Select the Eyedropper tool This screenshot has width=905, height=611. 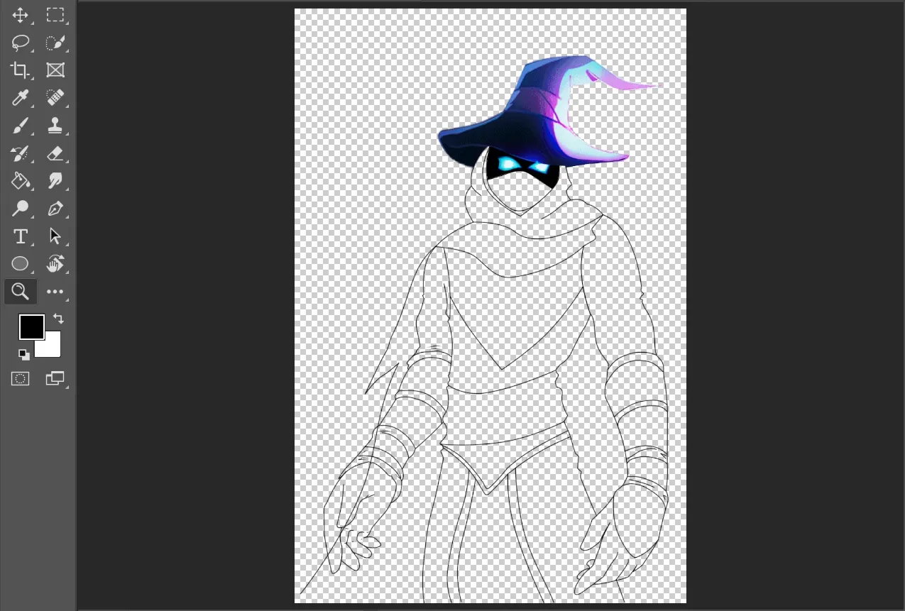[20, 98]
